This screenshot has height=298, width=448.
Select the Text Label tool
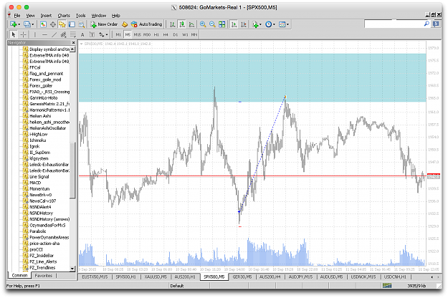point(92,34)
